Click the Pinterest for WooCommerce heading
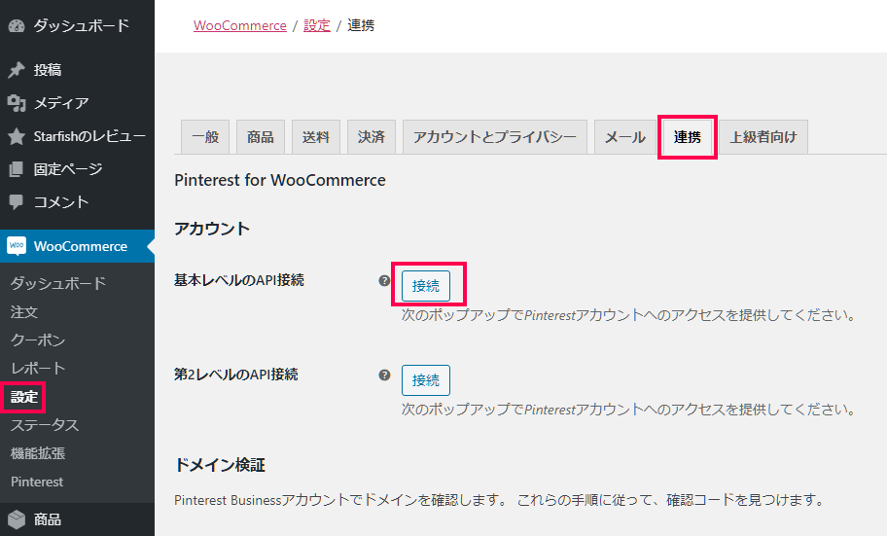 [x=280, y=180]
